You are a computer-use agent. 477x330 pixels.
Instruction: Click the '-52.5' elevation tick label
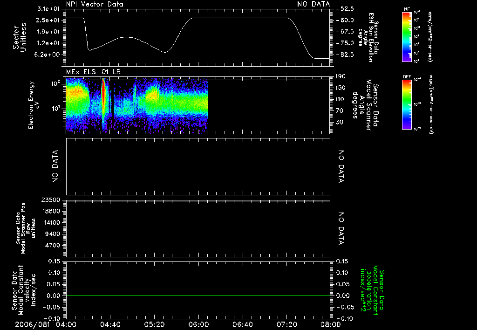(345, 9)
